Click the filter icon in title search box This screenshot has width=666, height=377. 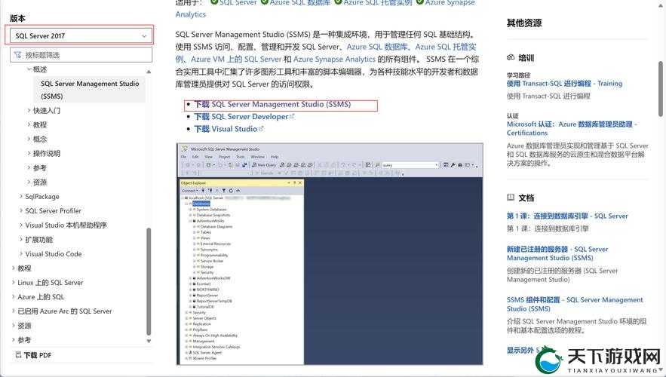(17, 55)
